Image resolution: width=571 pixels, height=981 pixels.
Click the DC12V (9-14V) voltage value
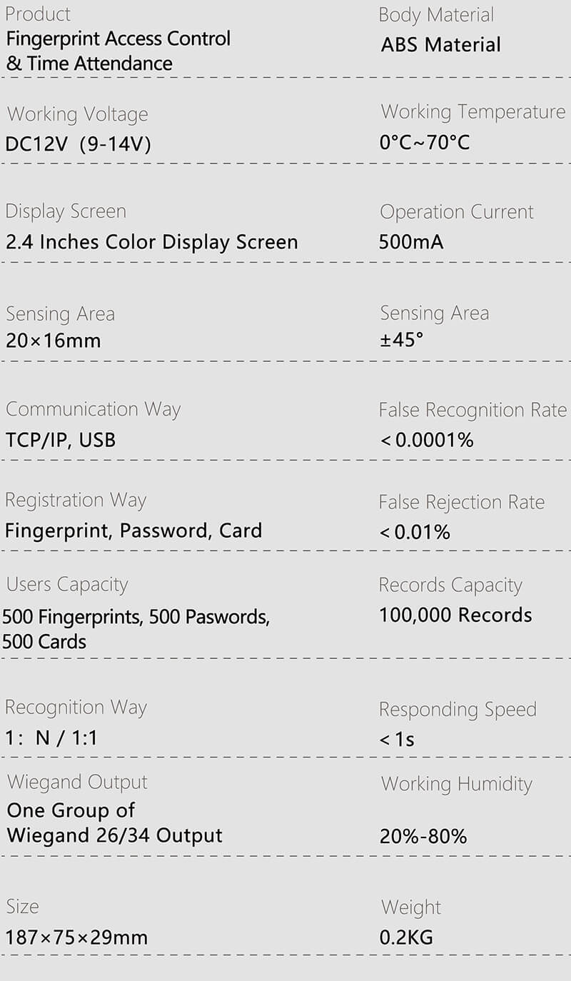79,144
